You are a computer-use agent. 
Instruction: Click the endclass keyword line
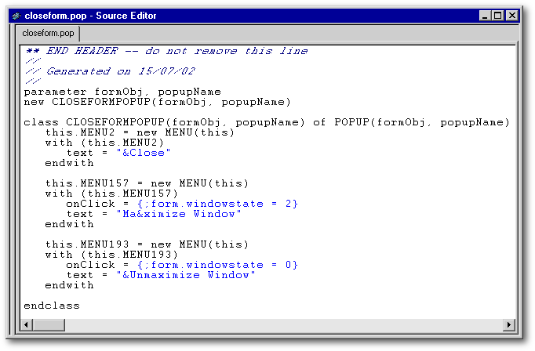(x=52, y=306)
